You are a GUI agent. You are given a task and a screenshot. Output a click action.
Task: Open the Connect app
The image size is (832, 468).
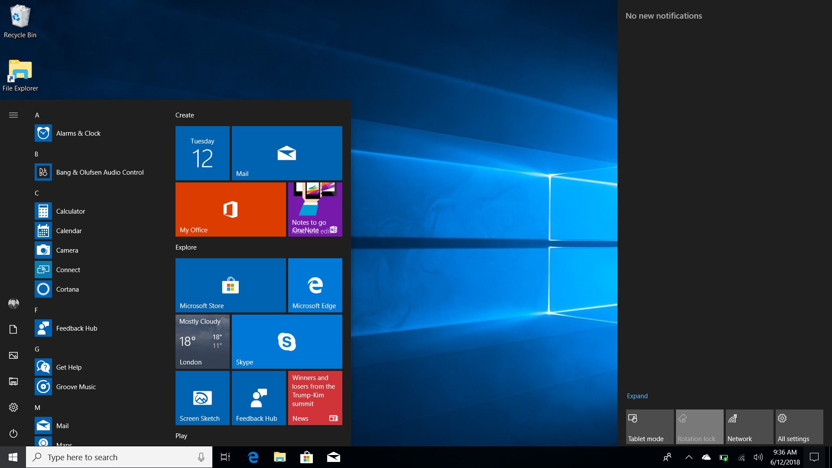(97, 270)
